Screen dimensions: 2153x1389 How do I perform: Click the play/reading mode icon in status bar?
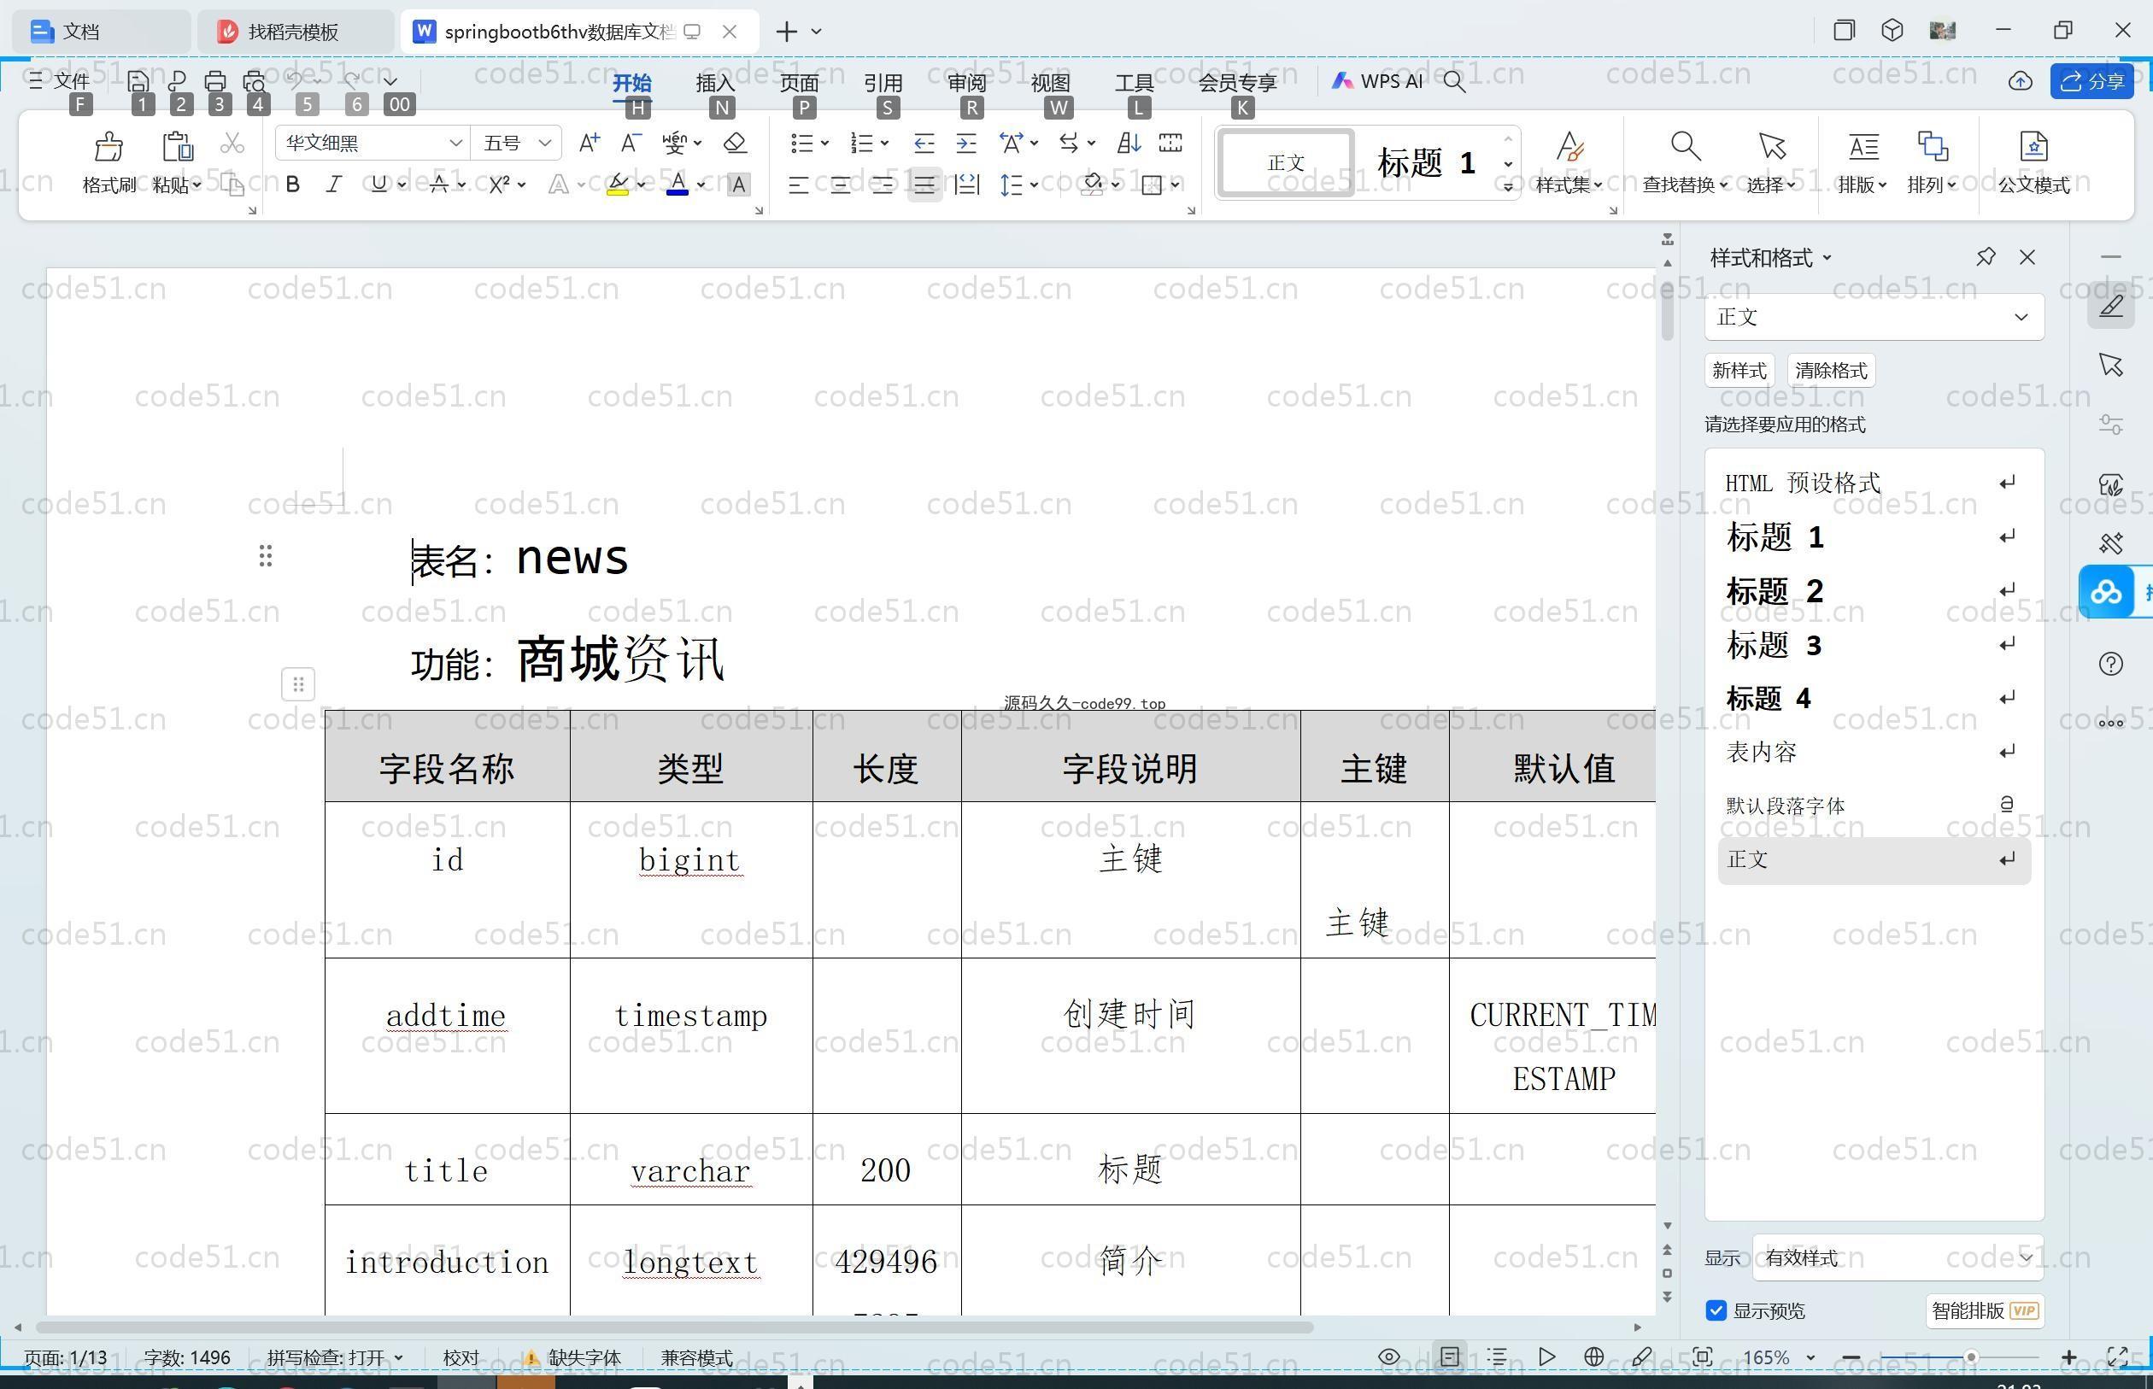tap(1546, 1357)
